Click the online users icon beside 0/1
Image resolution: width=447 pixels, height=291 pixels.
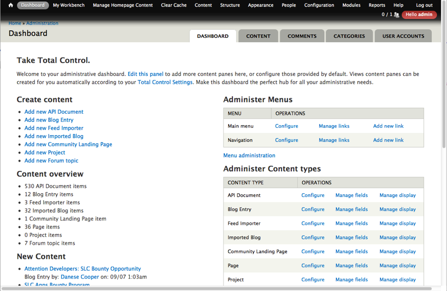(x=395, y=14)
